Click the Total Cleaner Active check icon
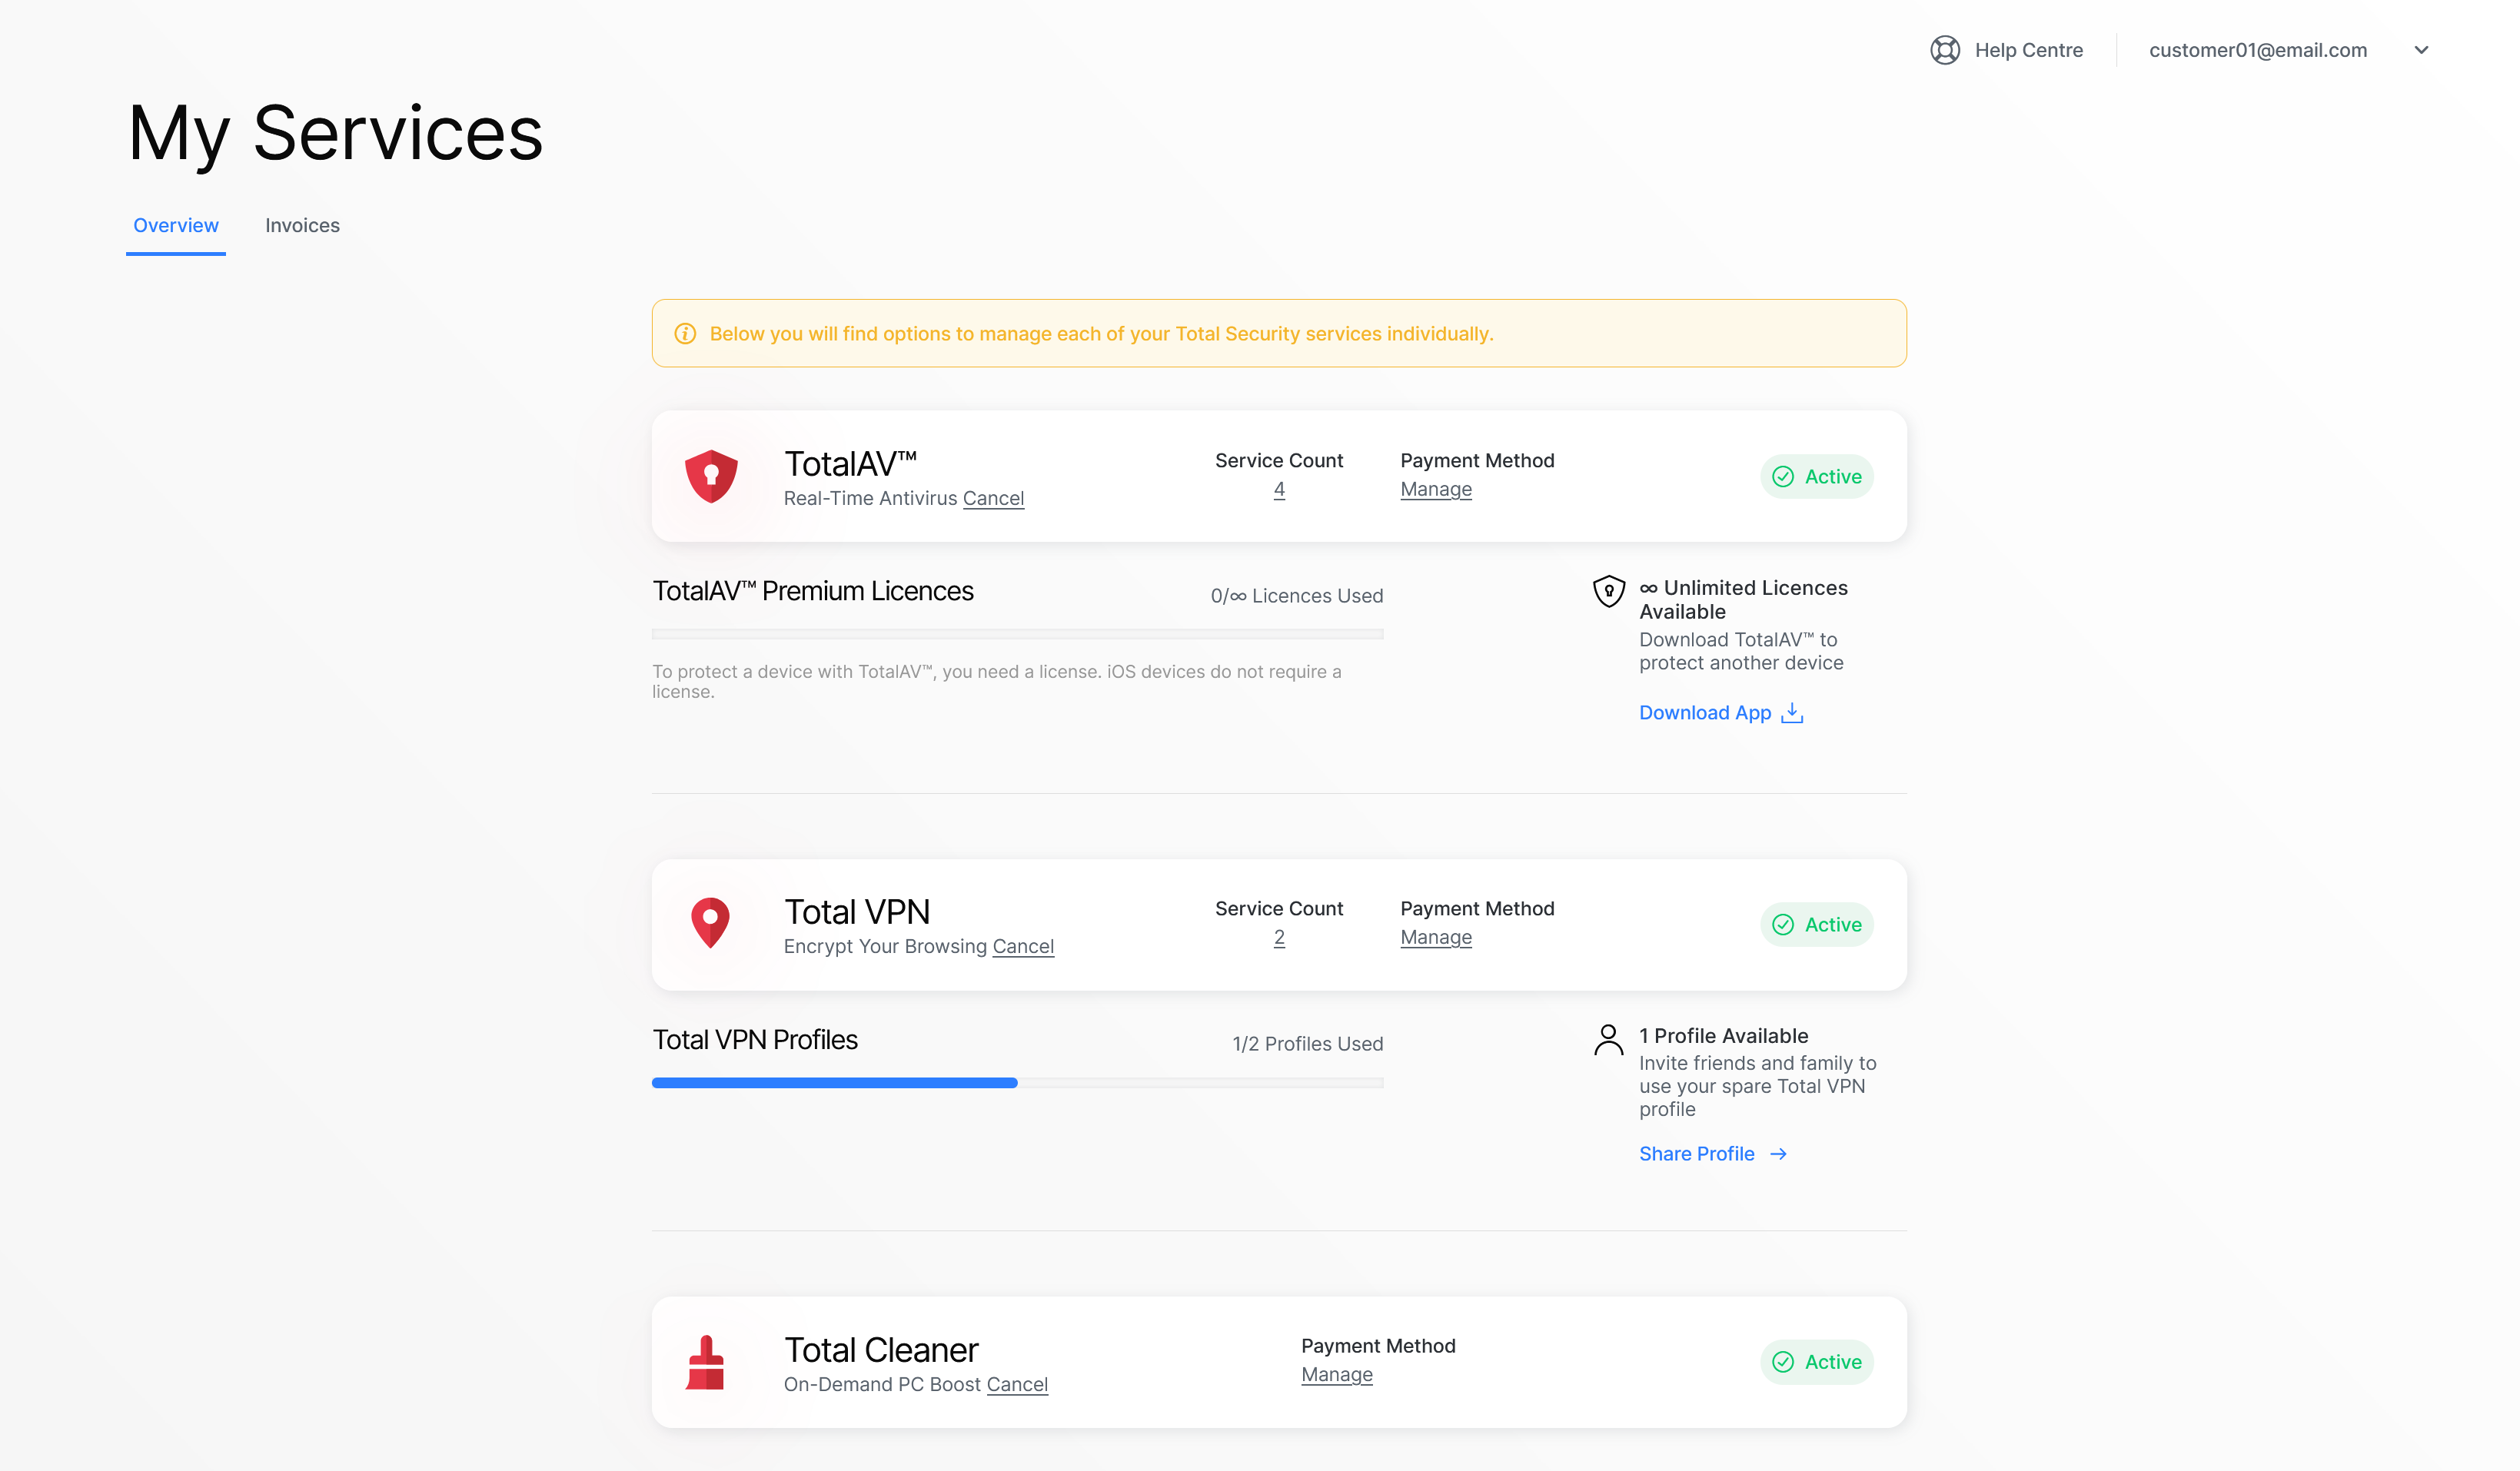Viewport: 2520px width, 1471px height. click(1783, 1362)
